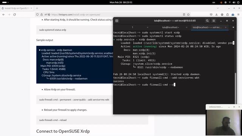
Task: Click the sudo systemctl status xrdp code block
Action: pyautogui.click(x=75, y=30)
